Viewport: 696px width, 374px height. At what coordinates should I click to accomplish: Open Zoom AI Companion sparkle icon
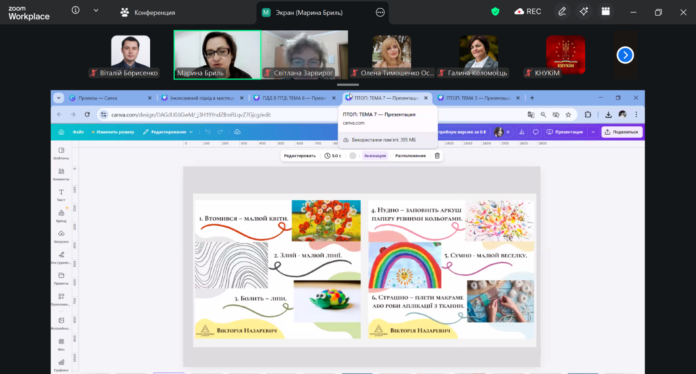pyautogui.click(x=584, y=12)
